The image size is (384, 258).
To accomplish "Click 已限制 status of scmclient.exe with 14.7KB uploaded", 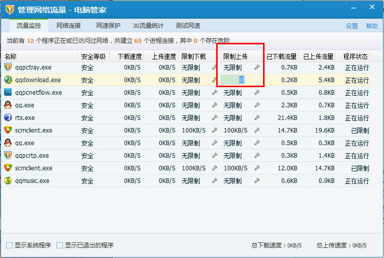I will (x=360, y=131).
